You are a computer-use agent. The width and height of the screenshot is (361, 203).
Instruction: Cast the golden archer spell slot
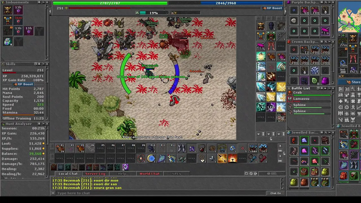click(x=223, y=158)
